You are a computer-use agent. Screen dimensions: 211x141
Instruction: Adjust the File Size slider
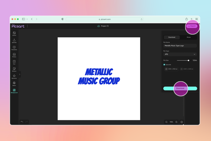point(188,60)
